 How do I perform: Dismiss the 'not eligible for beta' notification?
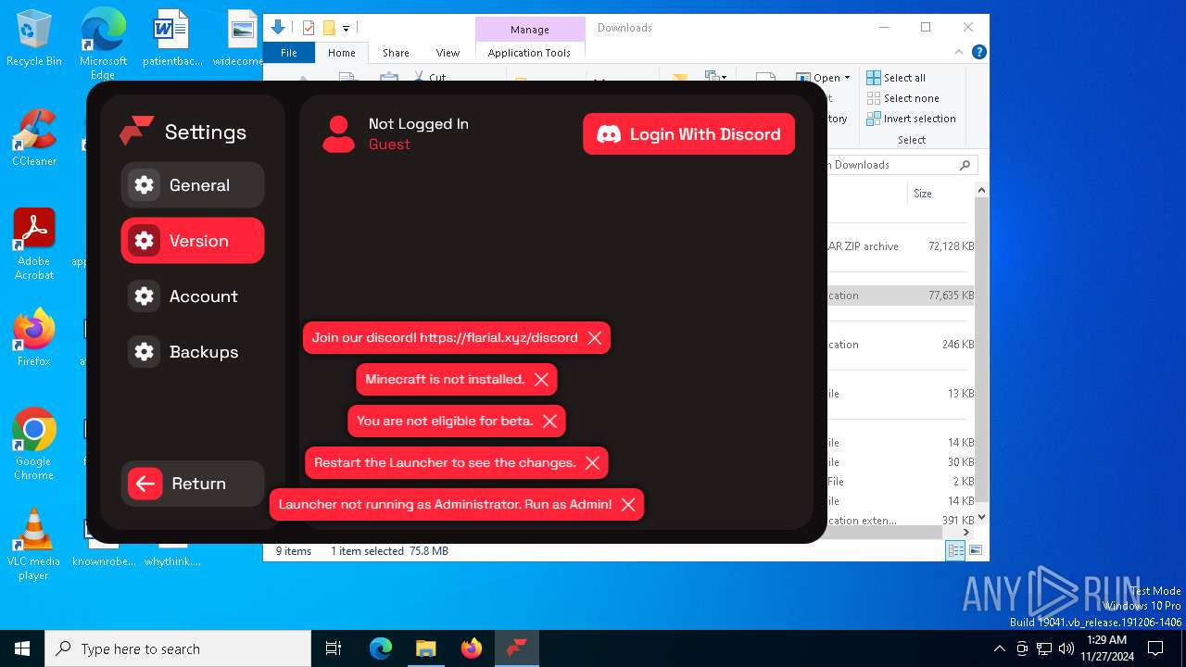549,422
